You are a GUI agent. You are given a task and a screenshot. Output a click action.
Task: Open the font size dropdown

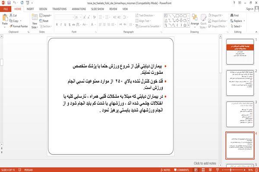tap(81, 17)
